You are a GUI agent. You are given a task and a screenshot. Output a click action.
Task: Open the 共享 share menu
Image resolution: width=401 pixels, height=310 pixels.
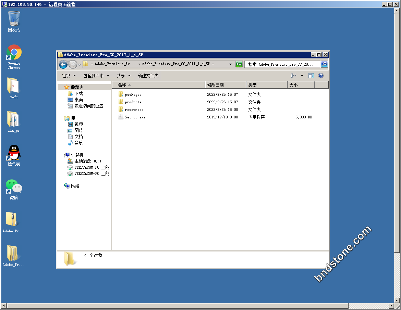pyautogui.click(x=123, y=76)
